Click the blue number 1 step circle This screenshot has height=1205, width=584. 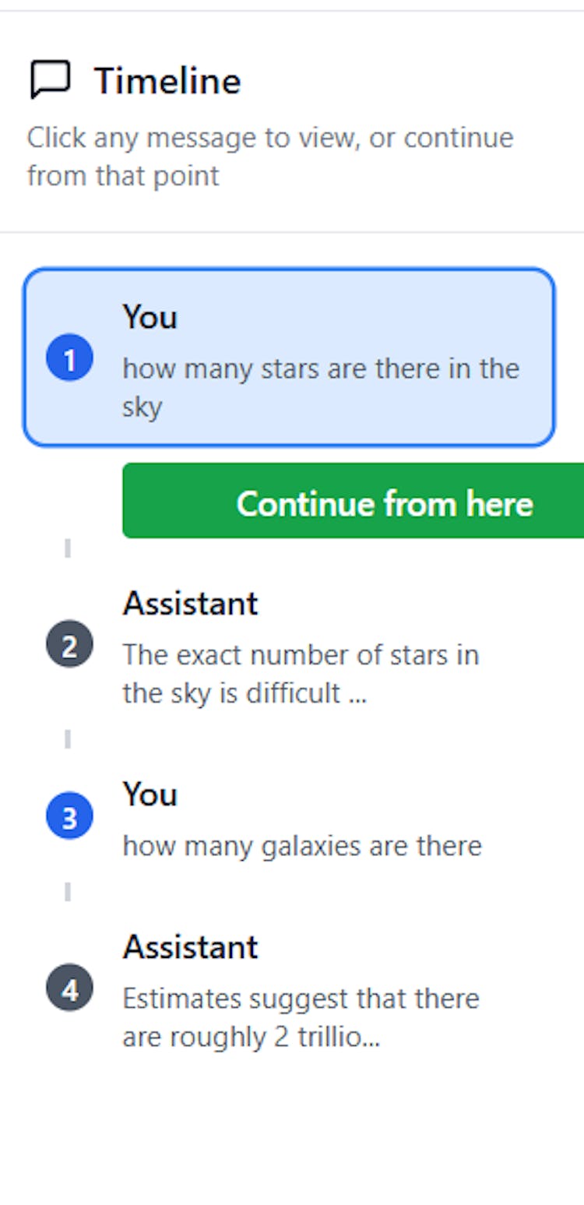[69, 358]
